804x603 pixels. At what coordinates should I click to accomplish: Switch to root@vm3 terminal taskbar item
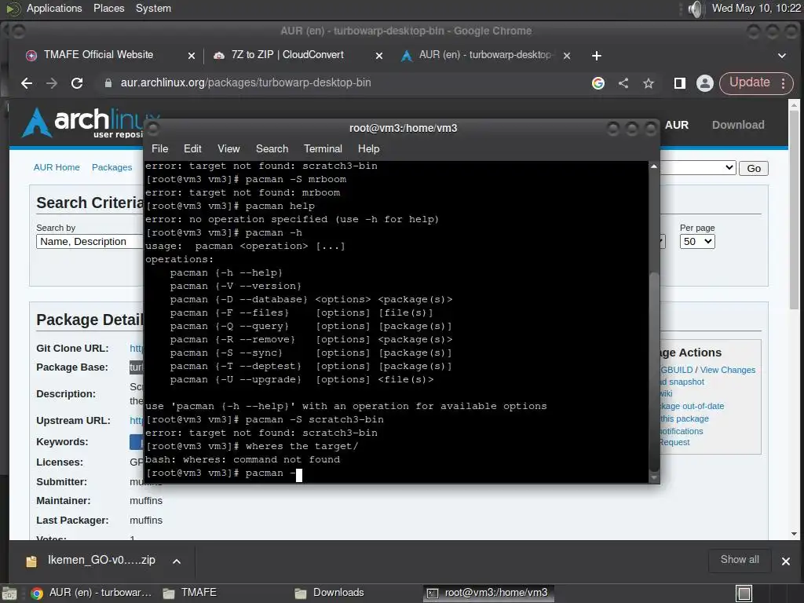click(x=488, y=593)
